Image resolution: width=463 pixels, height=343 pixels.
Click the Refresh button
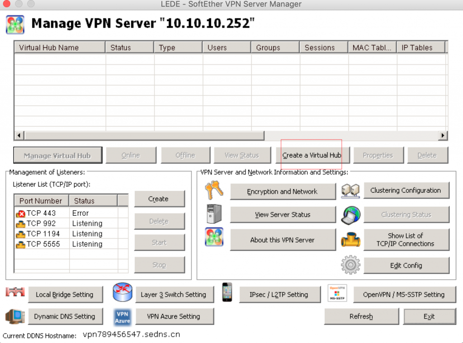(361, 316)
